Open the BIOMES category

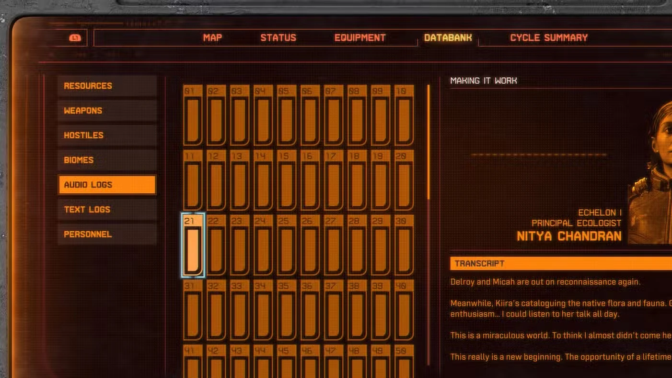point(107,160)
